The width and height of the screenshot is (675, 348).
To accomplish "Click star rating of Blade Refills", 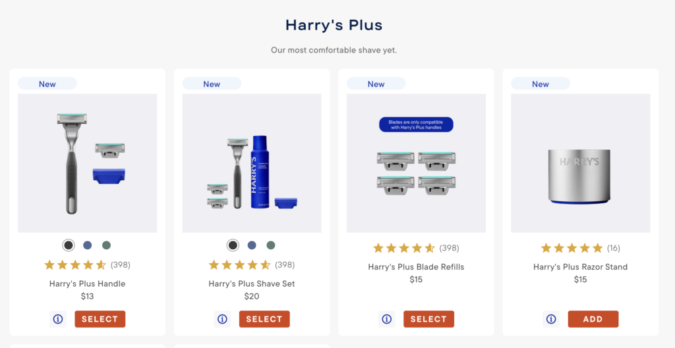I will coord(404,248).
